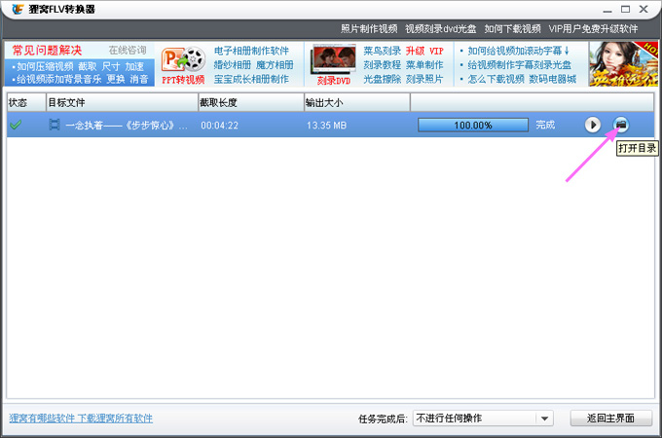Open the 菜单制作 link
This screenshot has width=662, height=438.
coord(424,65)
